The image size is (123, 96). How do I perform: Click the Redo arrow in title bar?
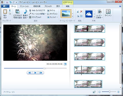pyautogui.click(x=14, y=2)
